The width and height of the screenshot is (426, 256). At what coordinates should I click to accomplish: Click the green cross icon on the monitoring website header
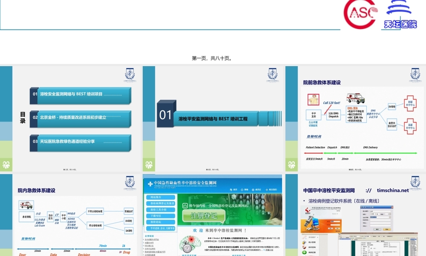150,184
